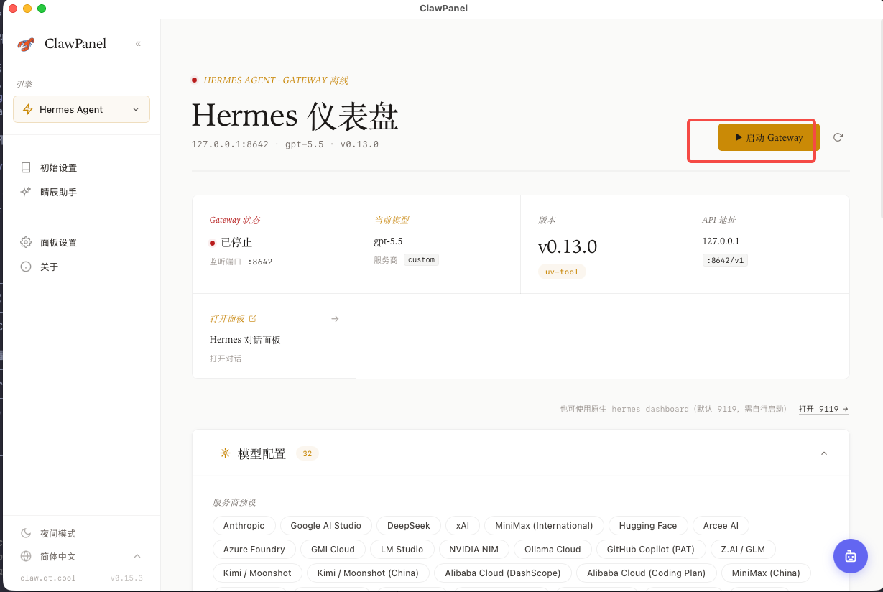The width and height of the screenshot is (883, 592).
Task: Select the Google AI Studio preset
Action: click(x=326, y=525)
